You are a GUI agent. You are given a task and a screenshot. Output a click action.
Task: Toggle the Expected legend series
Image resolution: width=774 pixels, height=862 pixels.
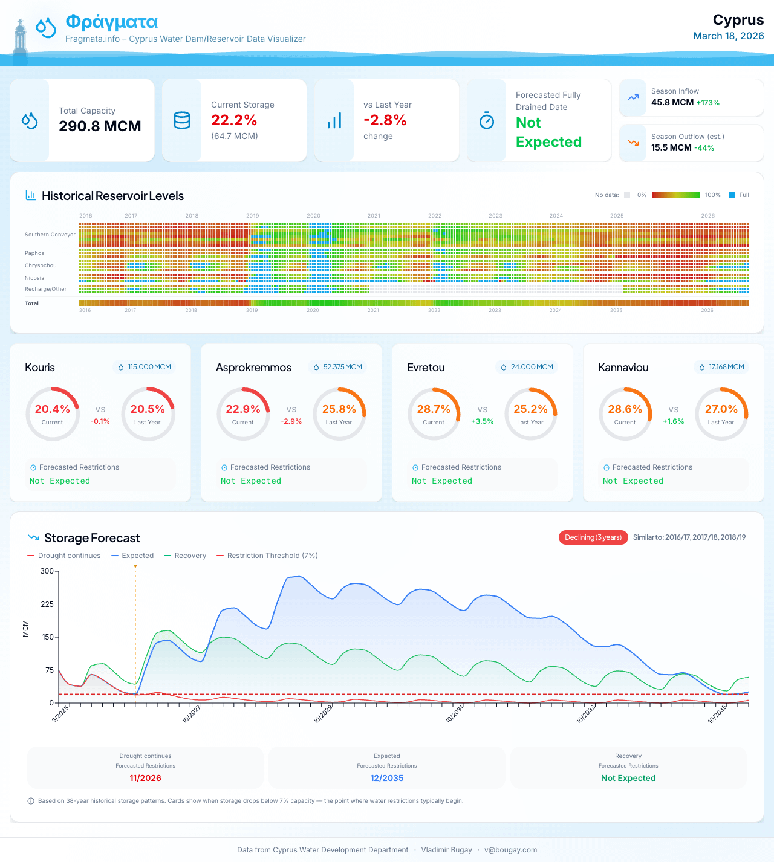point(132,556)
